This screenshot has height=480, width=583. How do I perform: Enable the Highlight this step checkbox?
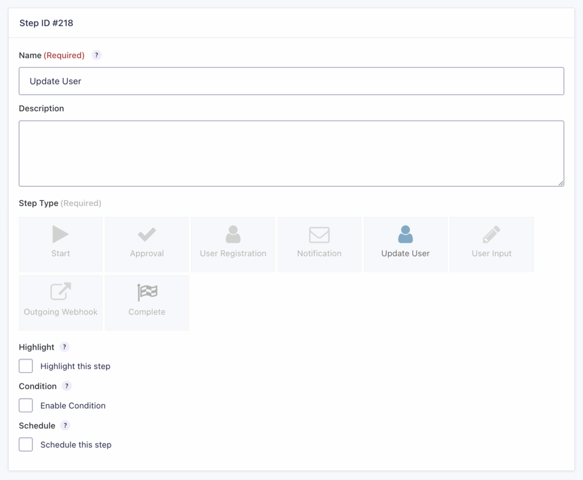pos(26,366)
